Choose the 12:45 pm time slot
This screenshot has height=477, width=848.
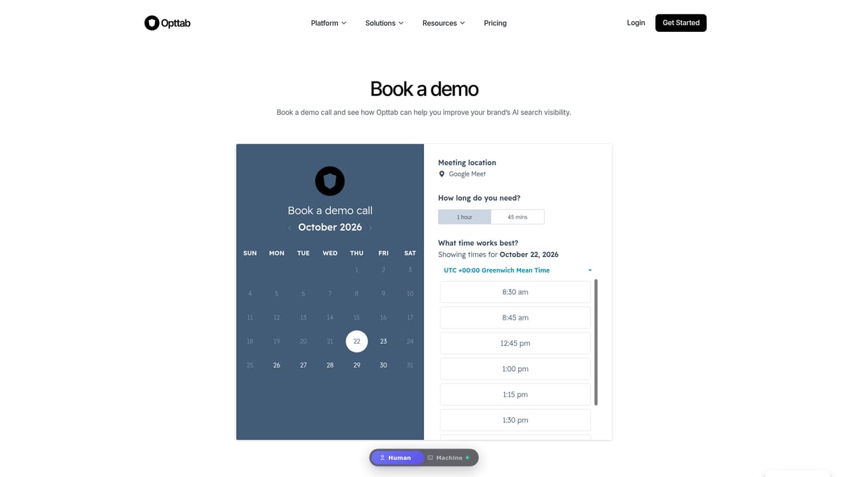515,343
